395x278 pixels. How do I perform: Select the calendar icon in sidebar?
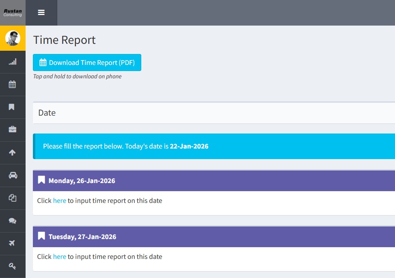tap(13, 84)
